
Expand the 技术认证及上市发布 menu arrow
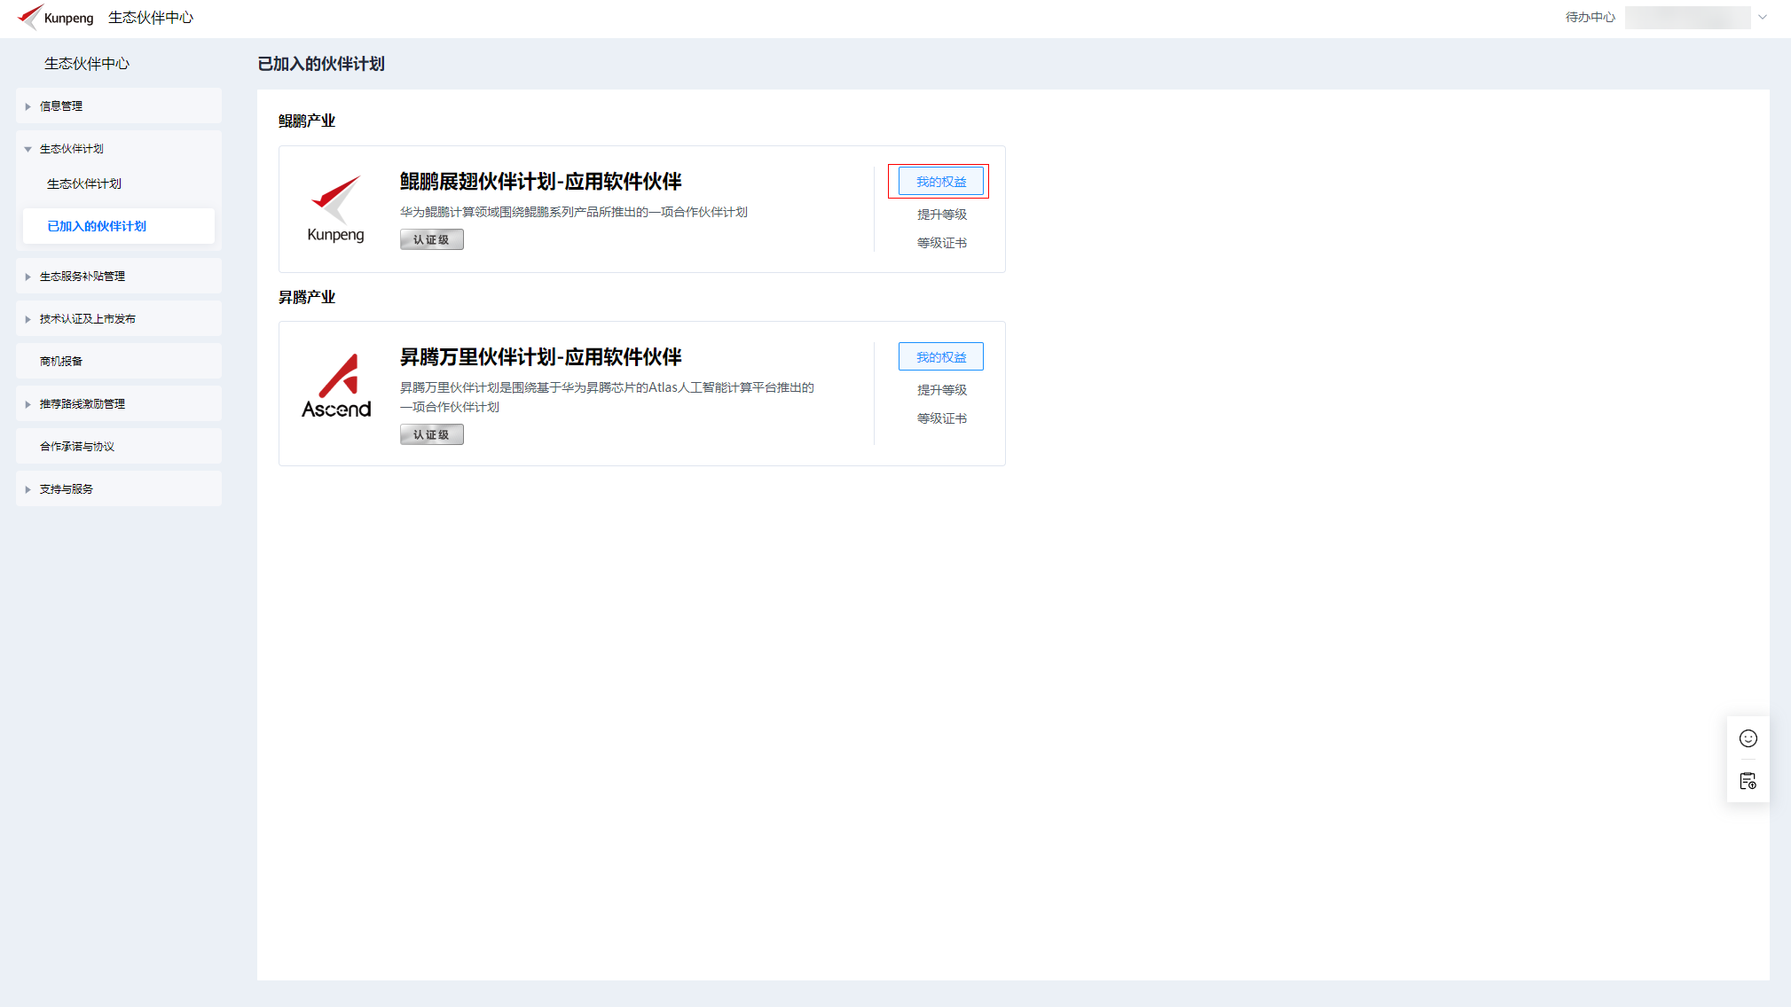[x=28, y=319]
